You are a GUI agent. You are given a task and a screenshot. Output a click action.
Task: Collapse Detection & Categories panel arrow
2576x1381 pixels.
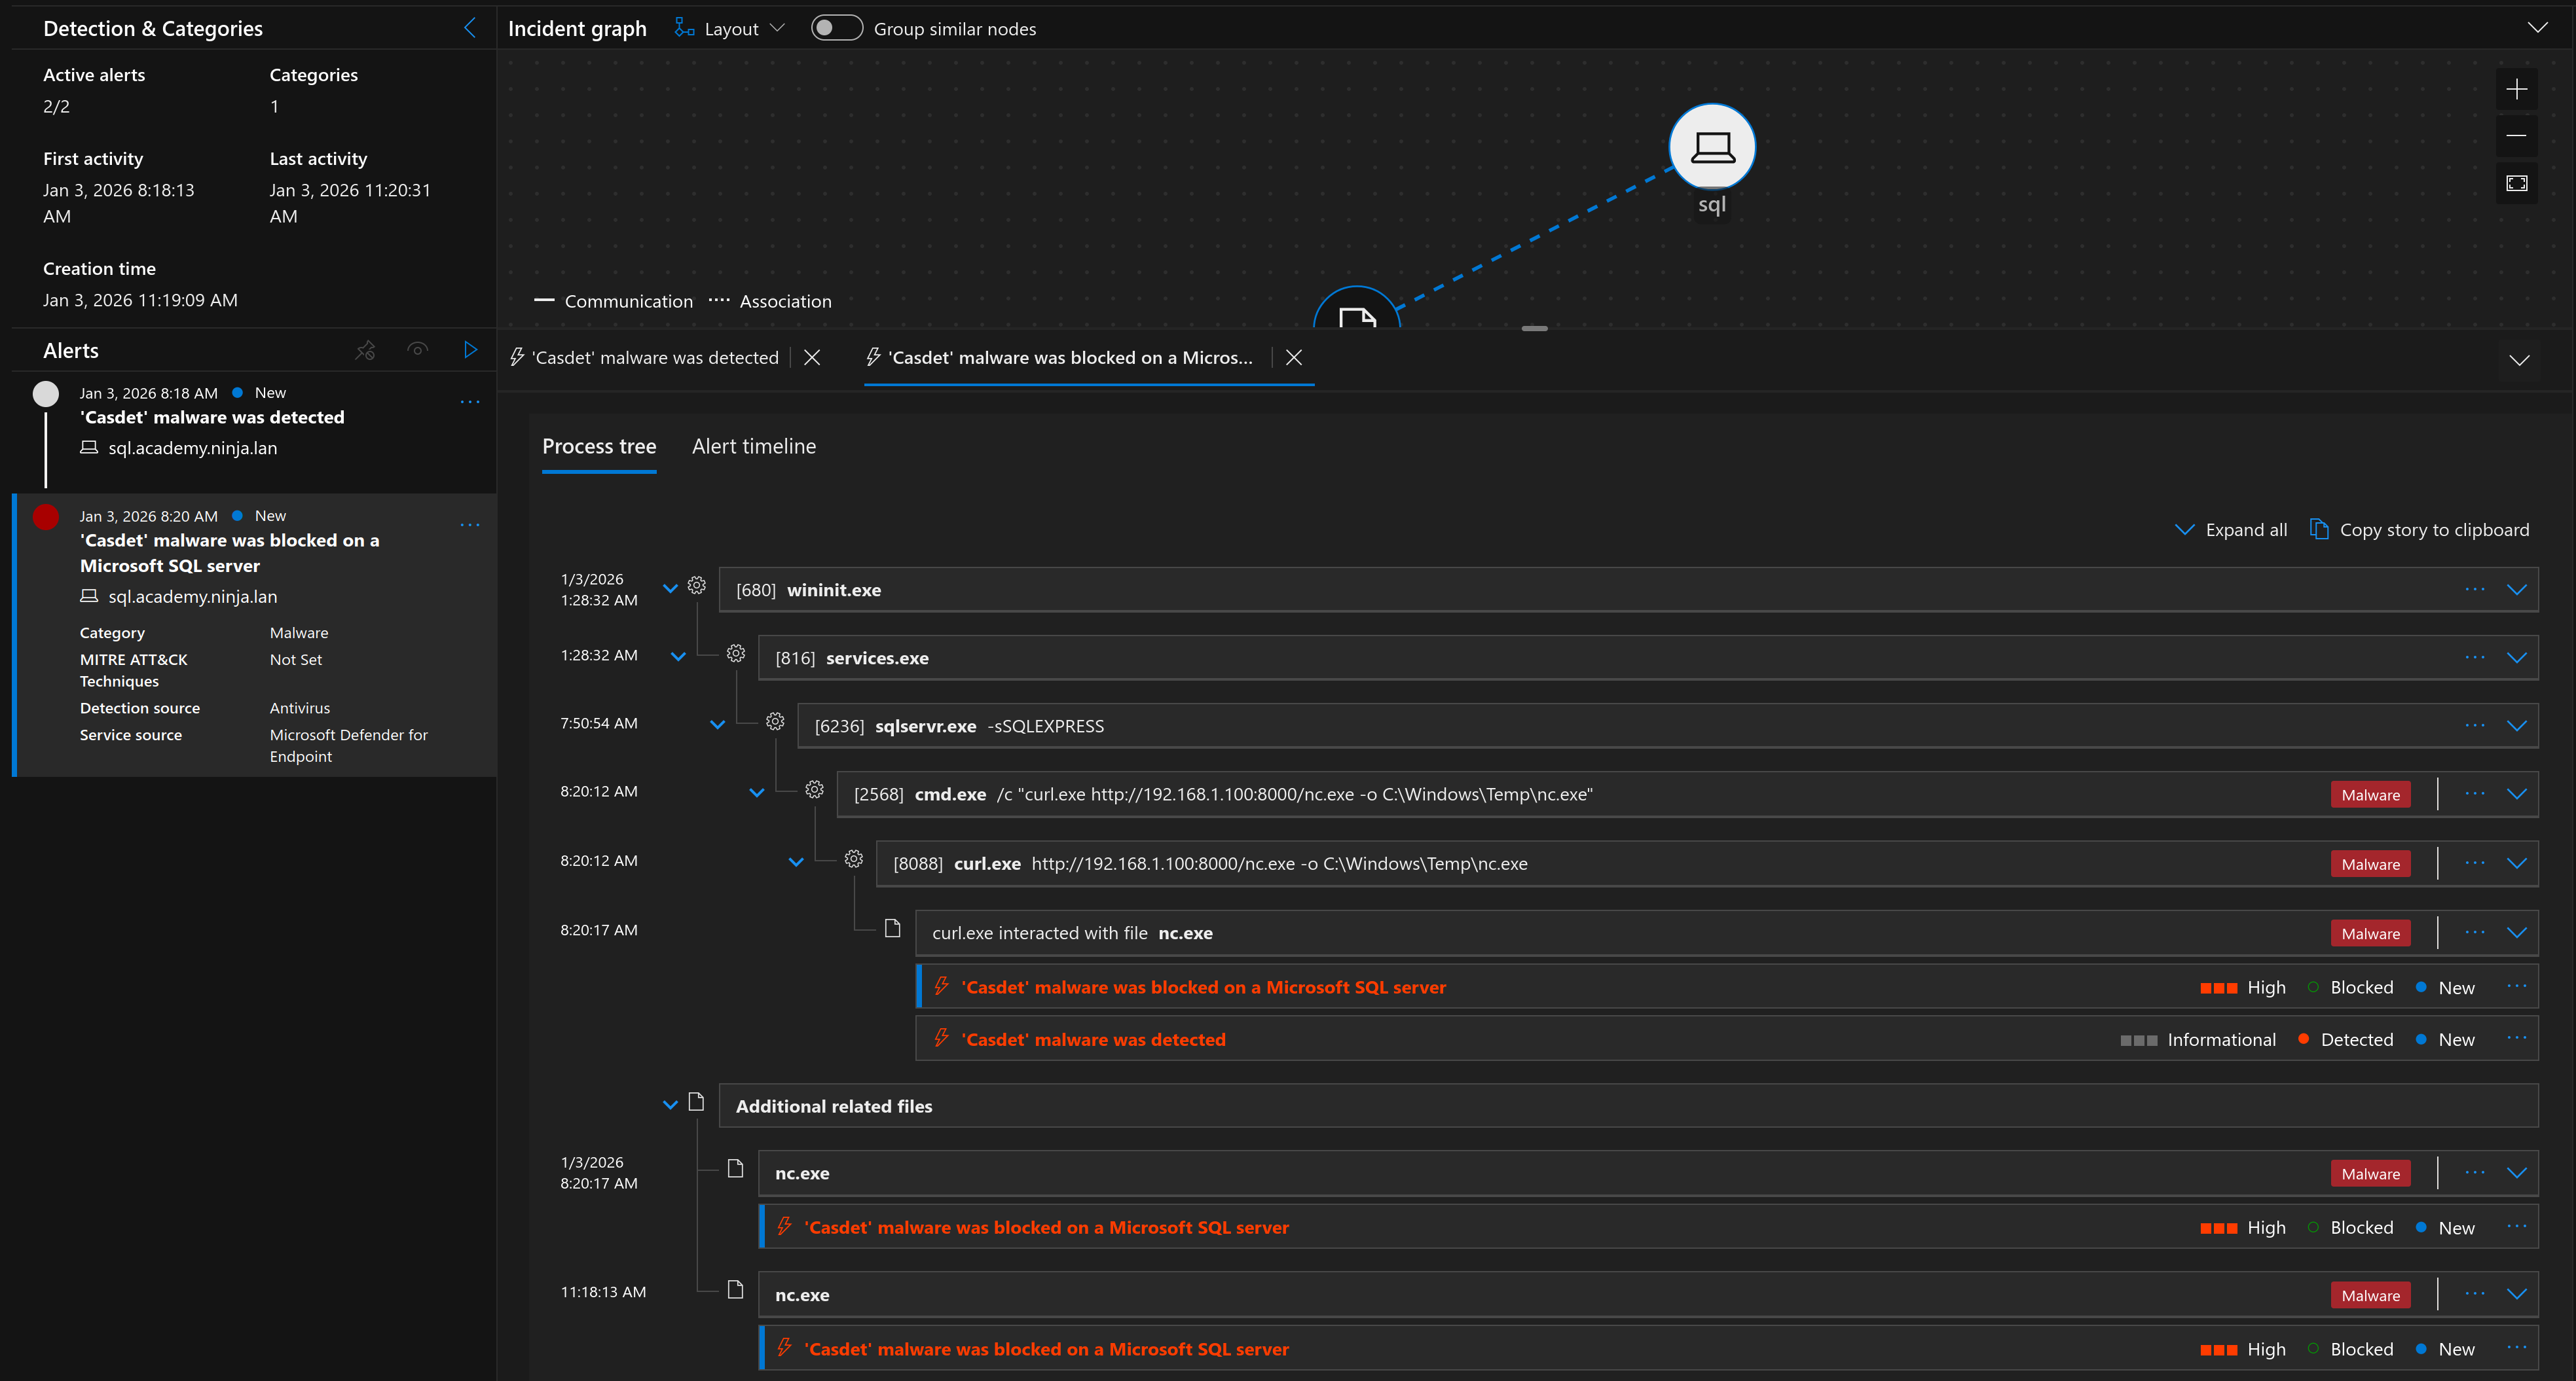click(470, 28)
